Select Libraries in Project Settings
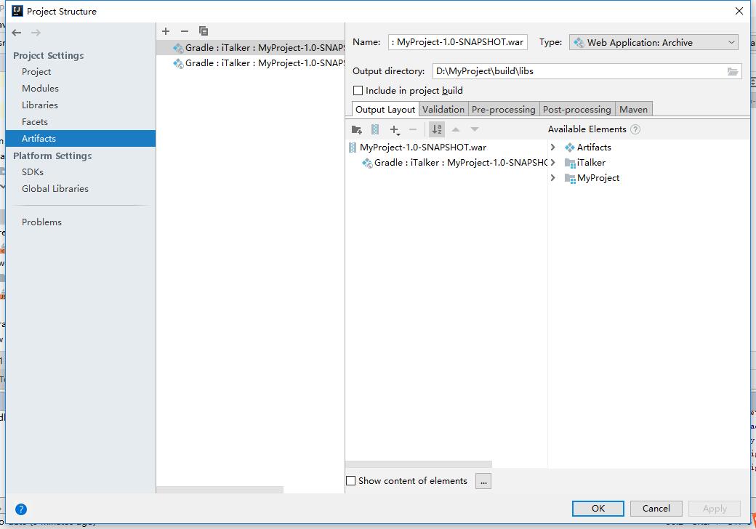The width and height of the screenshot is (756, 529). tap(81, 105)
